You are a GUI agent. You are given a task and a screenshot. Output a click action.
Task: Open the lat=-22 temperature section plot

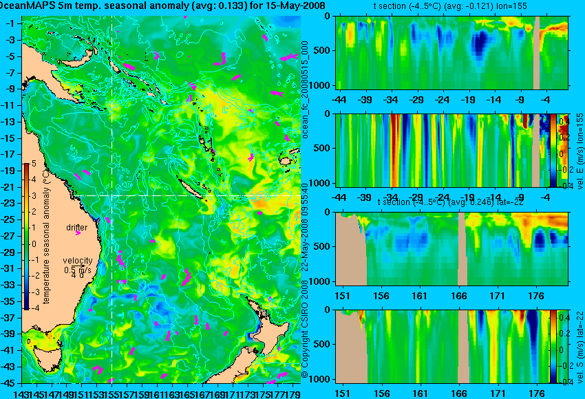coord(452,249)
